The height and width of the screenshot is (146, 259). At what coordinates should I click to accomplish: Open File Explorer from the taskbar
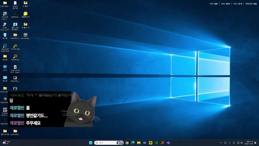coord(139,143)
